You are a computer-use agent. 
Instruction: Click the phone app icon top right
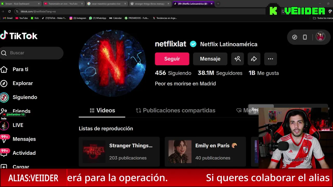point(305,37)
